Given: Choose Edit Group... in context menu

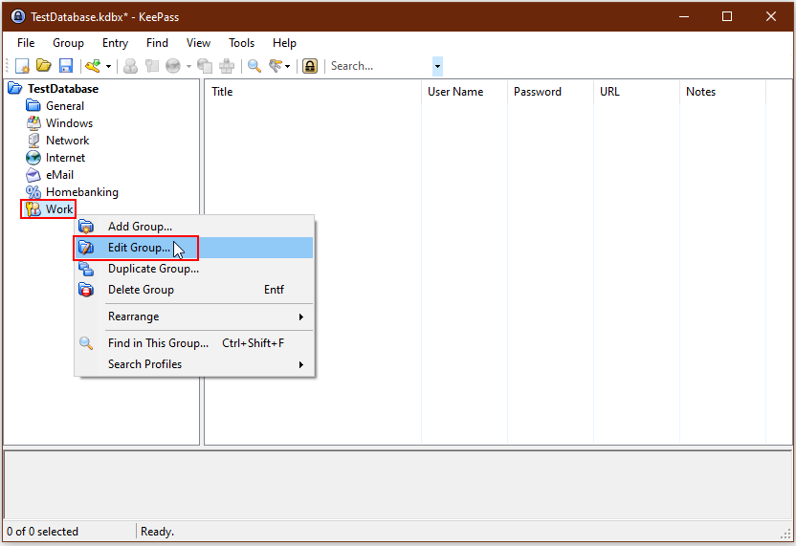Looking at the screenshot, I should [x=194, y=248].
